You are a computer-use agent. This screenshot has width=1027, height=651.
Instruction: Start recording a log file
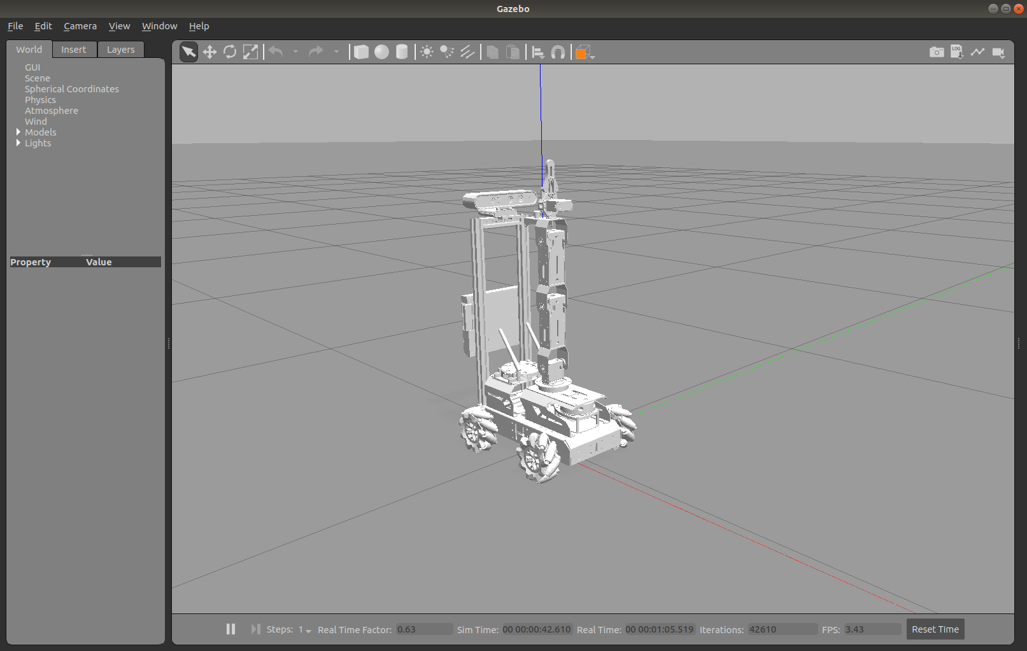click(x=957, y=52)
